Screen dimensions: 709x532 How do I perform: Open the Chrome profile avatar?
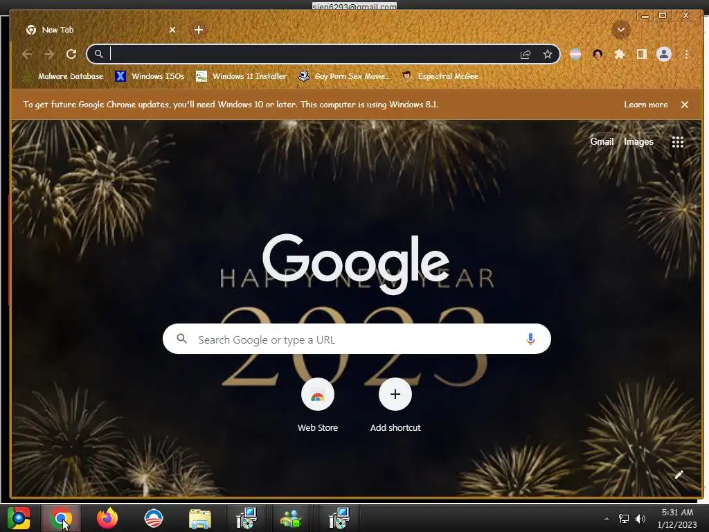click(664, 54)
